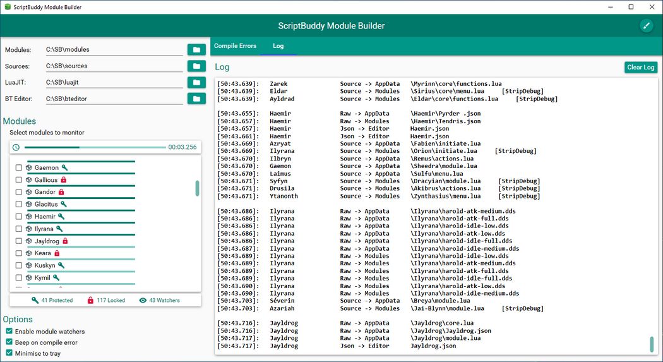The image size is (663, 362).
Task: Open folder picker for BT Editor path
Action: click(x=196, y=99)
